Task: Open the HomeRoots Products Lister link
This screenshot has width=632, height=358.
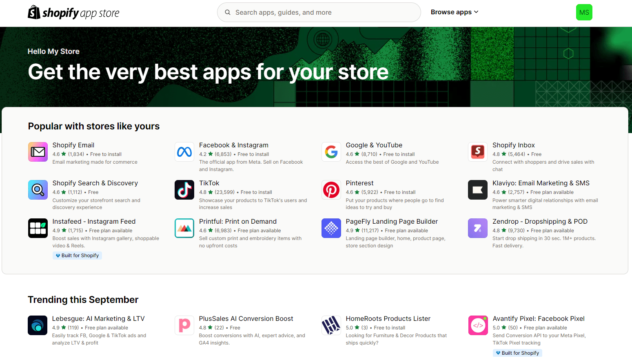Action: pos(388,318)
